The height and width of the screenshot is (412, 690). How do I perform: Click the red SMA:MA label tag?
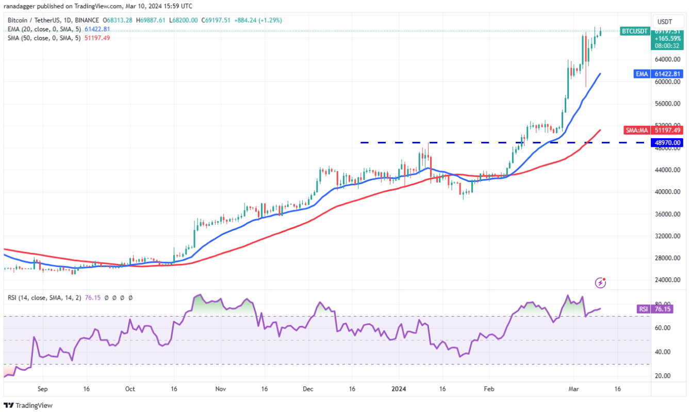coord(636,130)
